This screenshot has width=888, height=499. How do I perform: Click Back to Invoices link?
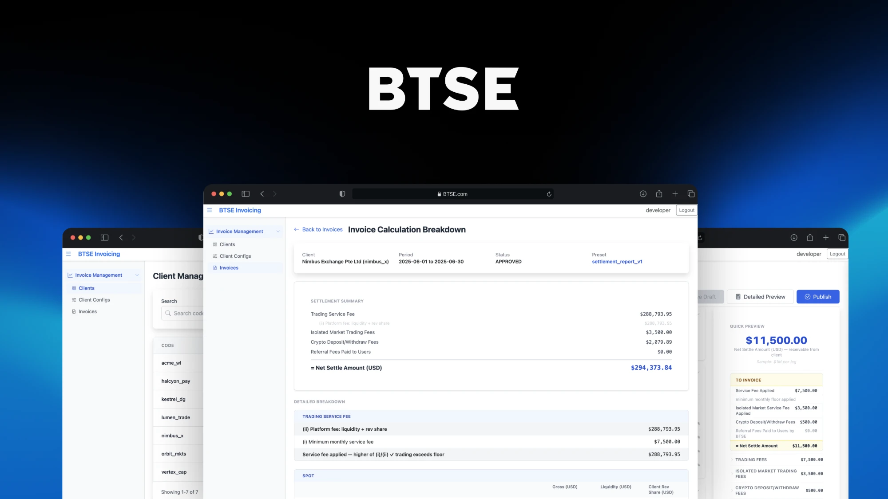click(318, 230)
